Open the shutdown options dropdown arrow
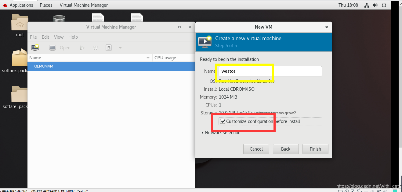This screenshot has width=402, height=192. coord(120,48)
